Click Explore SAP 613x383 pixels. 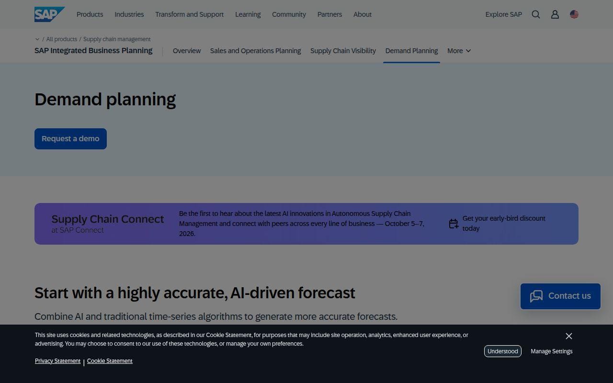(x=504, y=14)
